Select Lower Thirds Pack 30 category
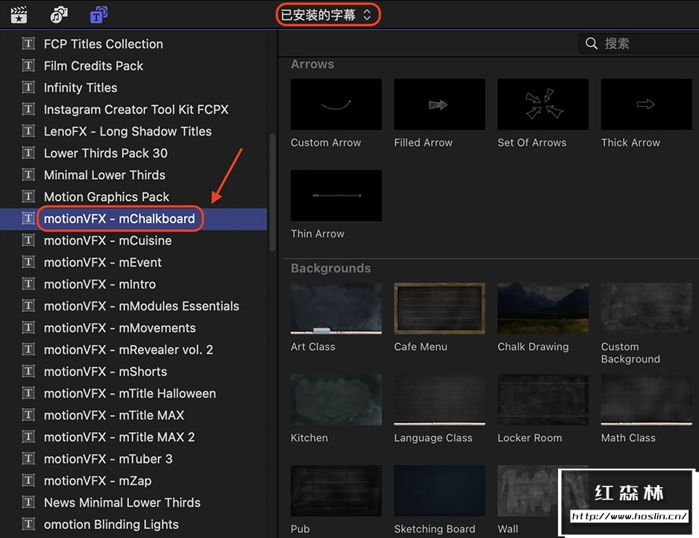The width and height of the screenshot is (699, 538). click(x=106, y=153)
